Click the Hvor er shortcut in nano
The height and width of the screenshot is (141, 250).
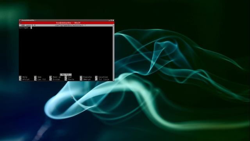[x=55, y=77]
